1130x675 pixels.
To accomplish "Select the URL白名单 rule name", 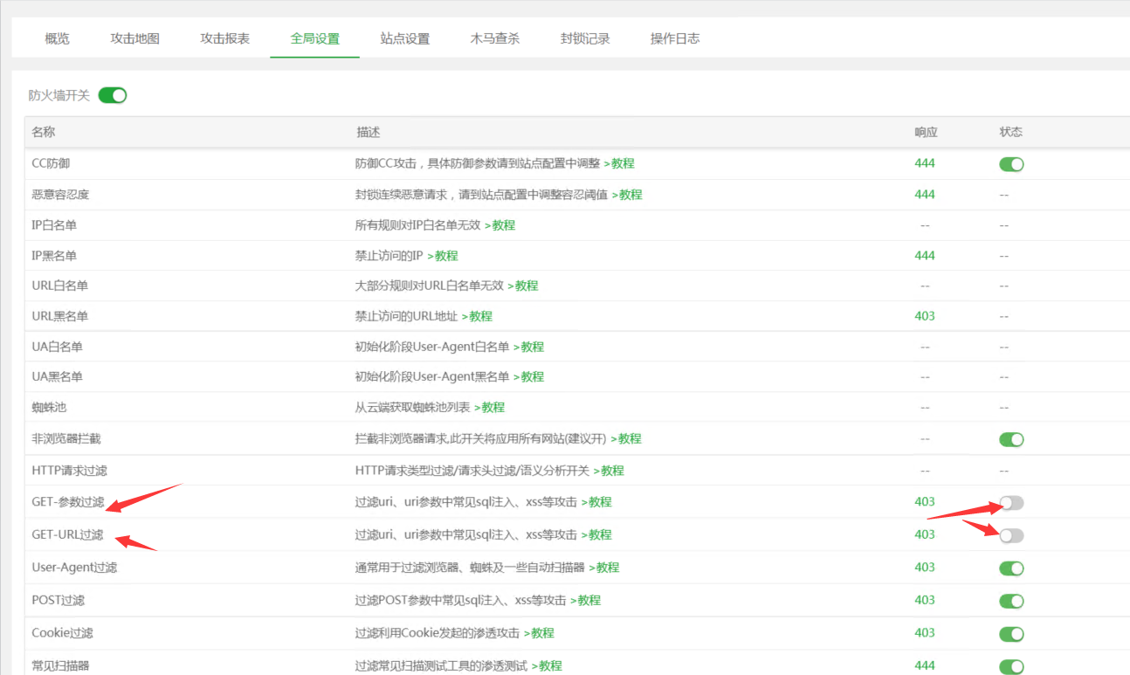I will tap(59, 286).
